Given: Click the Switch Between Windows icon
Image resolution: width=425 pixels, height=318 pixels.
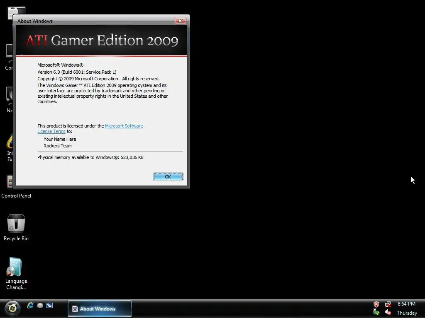Looking at the screenshot, I should click(x=49, y=306).
